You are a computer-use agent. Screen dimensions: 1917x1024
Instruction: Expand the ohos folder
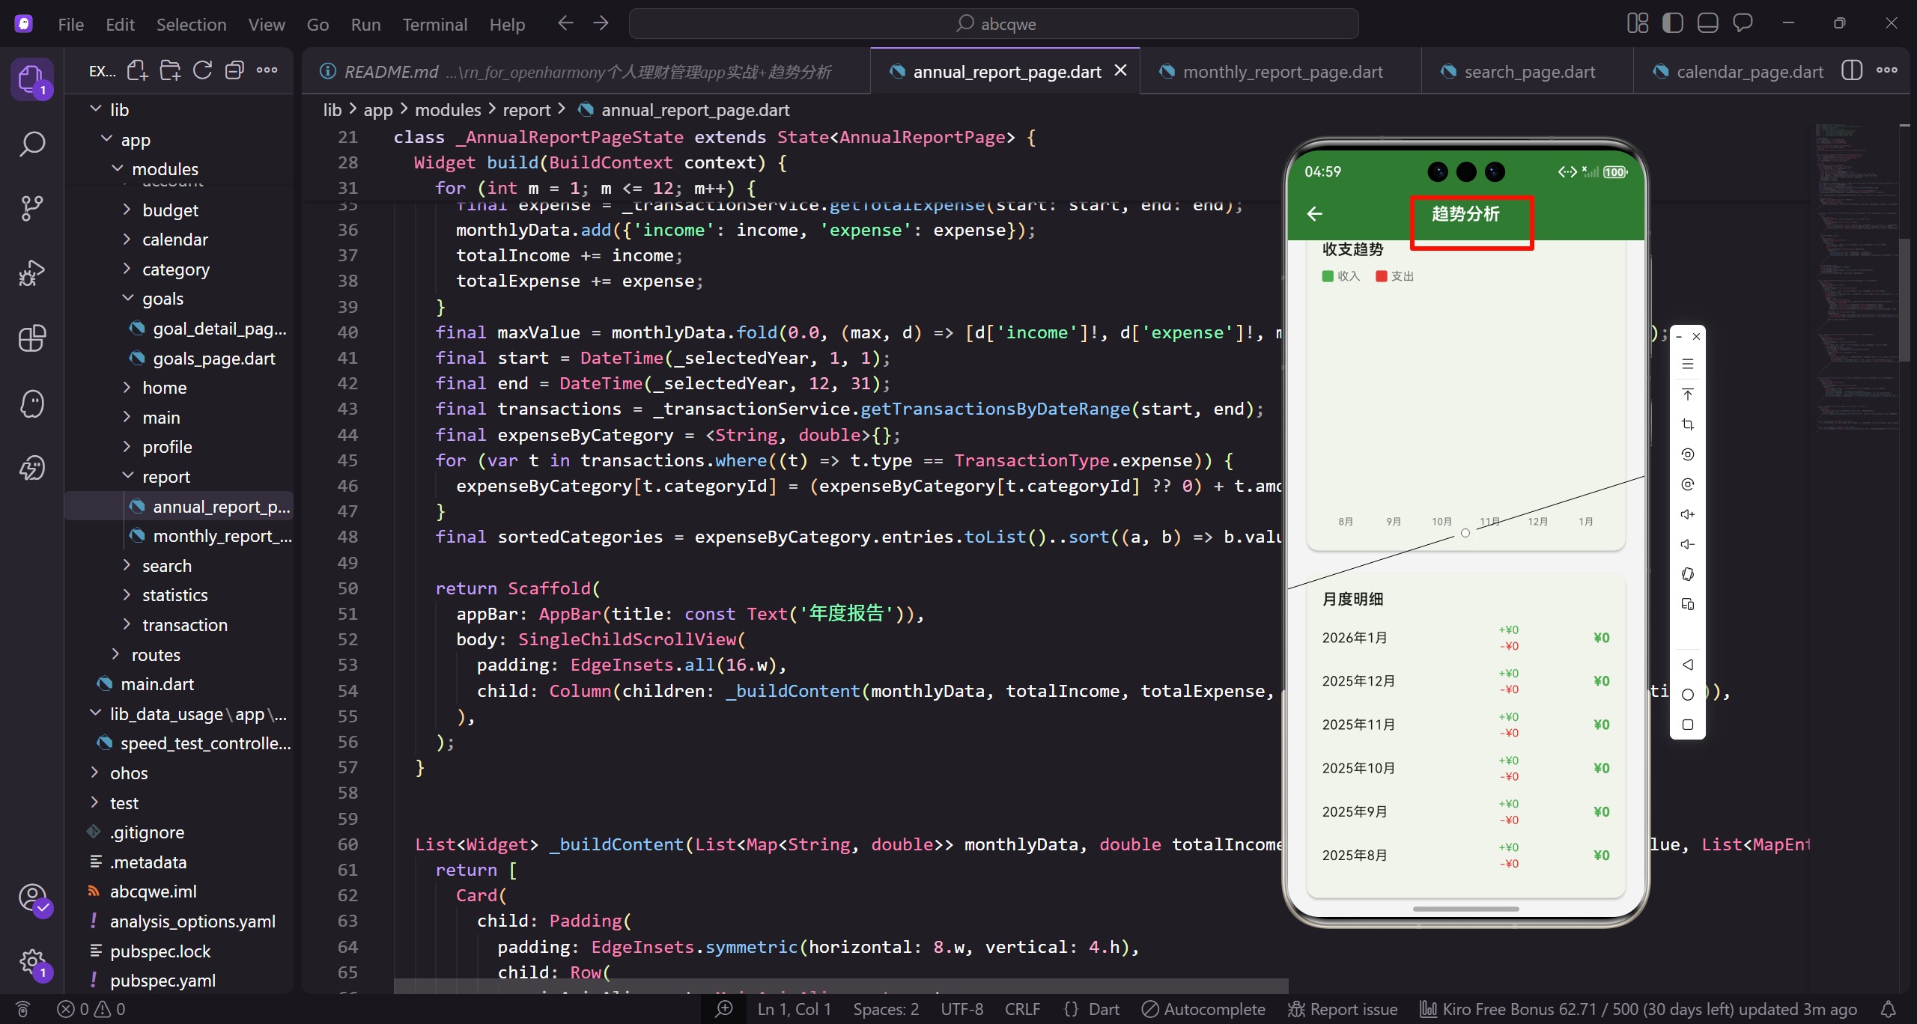pos(129,773)
